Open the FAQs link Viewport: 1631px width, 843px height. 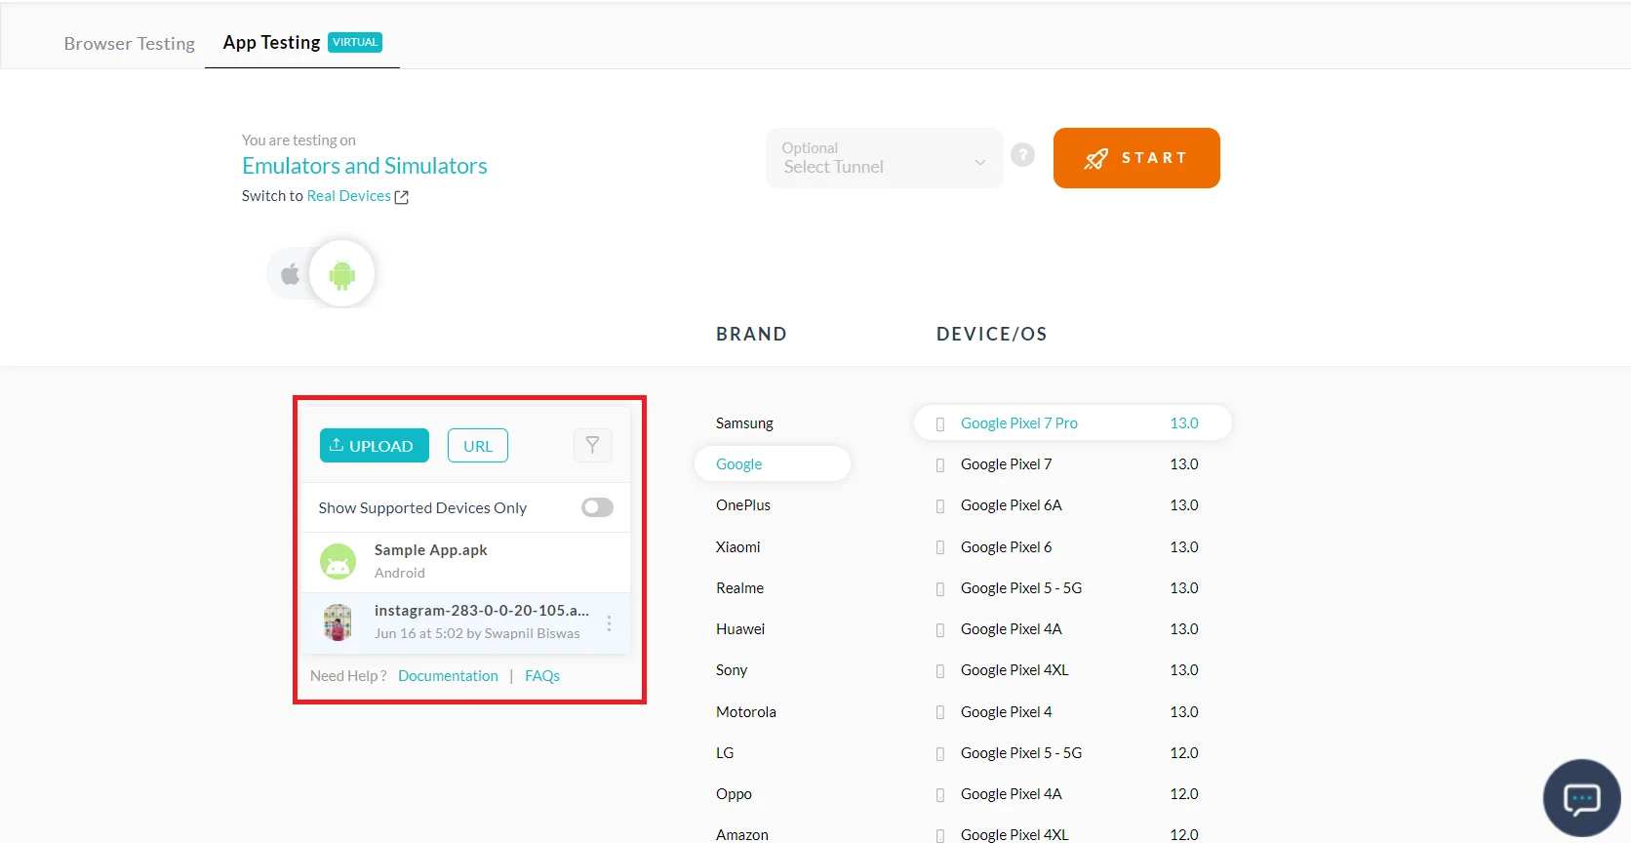tap(542, 676)
